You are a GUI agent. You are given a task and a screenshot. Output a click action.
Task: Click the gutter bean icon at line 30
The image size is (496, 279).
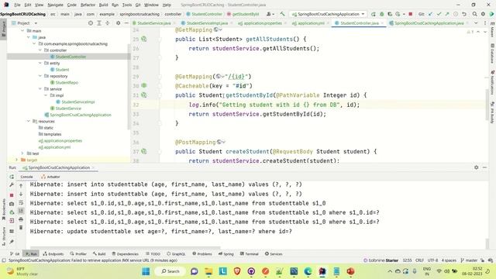coord(144,85)
